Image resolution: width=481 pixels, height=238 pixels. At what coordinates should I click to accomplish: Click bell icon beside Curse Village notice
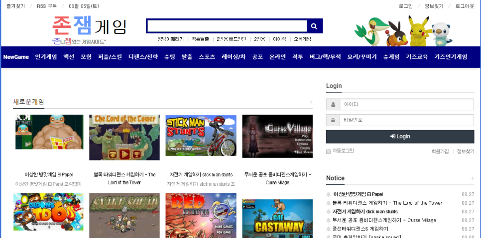pyautogui.click(x=329, y=220)
